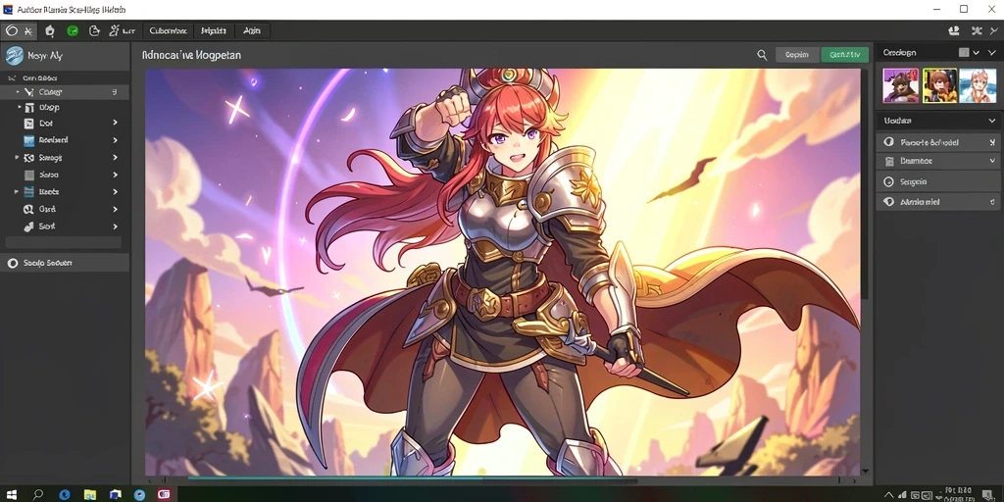This screenshot has height=502, width=1004.
Task: Select the yellow-bordered character thumbnail
Action: 939,85
